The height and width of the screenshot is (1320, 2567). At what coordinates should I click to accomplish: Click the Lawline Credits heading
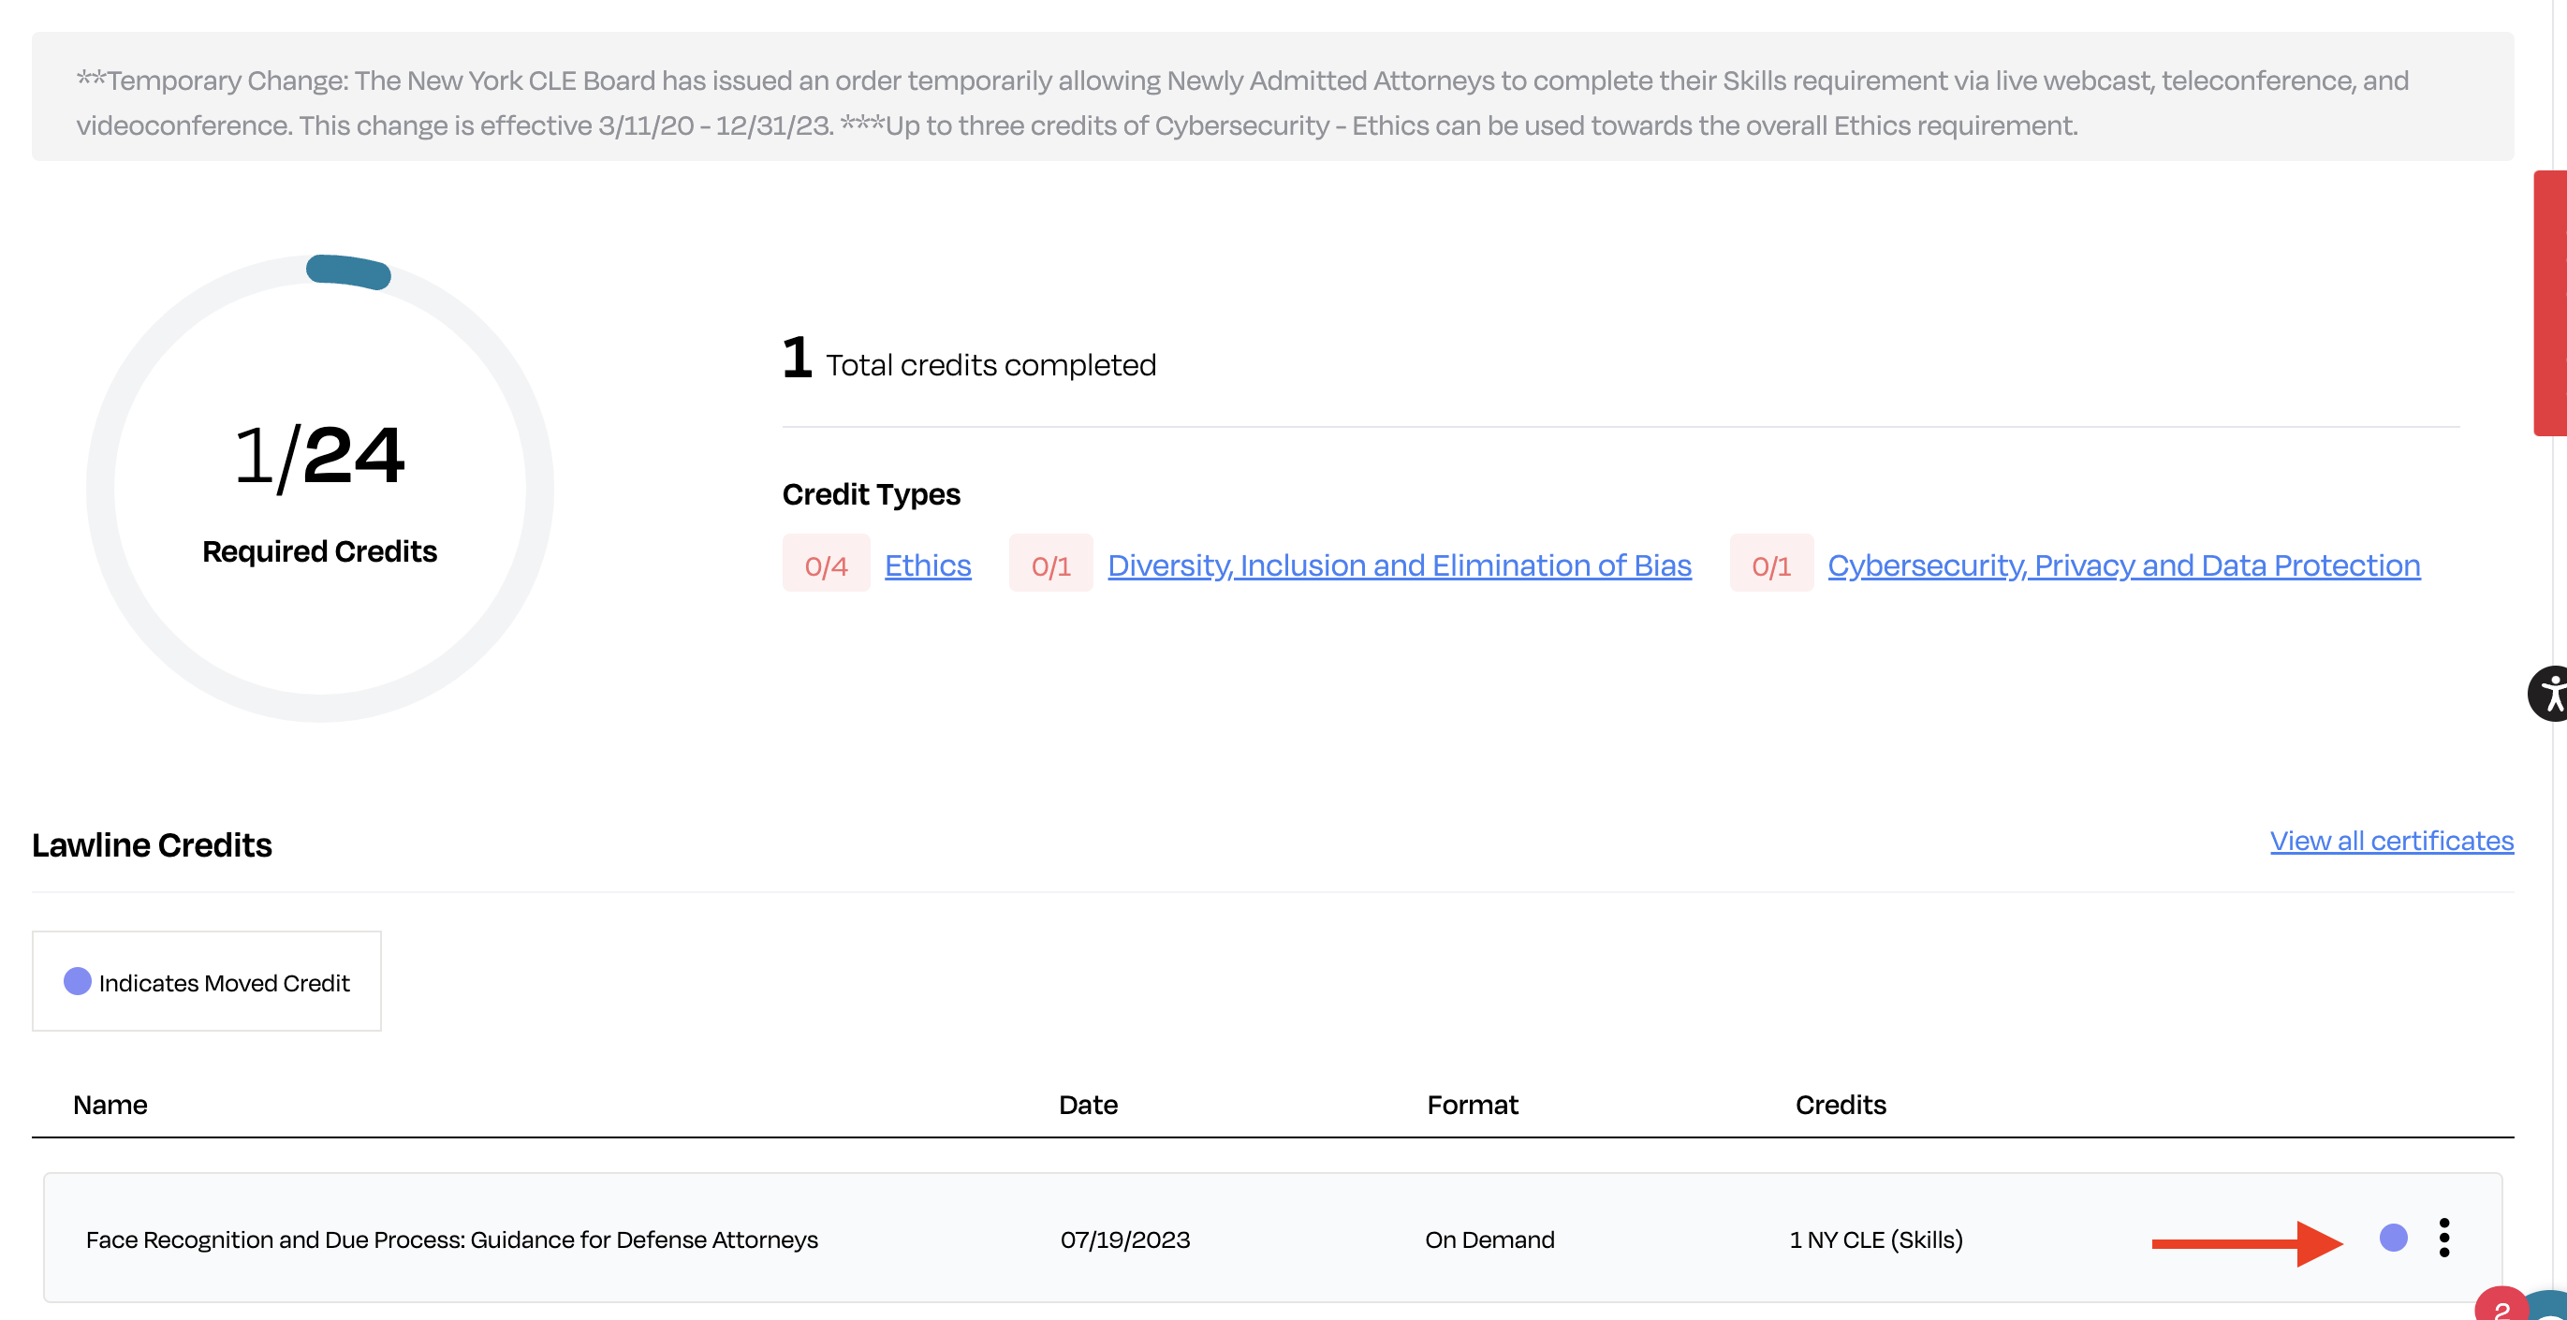coord(152,843)
